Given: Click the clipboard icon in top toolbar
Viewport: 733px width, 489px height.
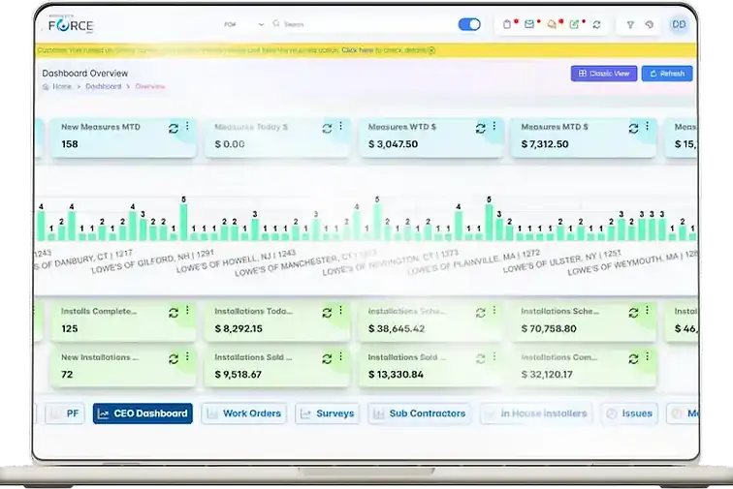Looking at the screenshot, I should (507, 25).
